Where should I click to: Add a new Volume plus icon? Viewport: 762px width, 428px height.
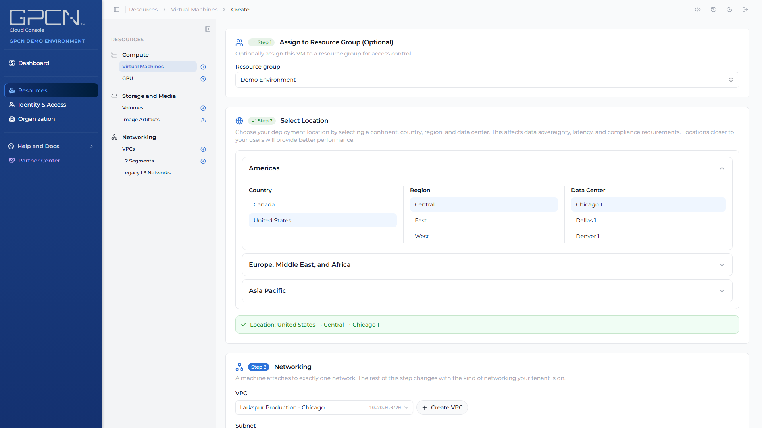pyautogui.click(x=203, y=108)
